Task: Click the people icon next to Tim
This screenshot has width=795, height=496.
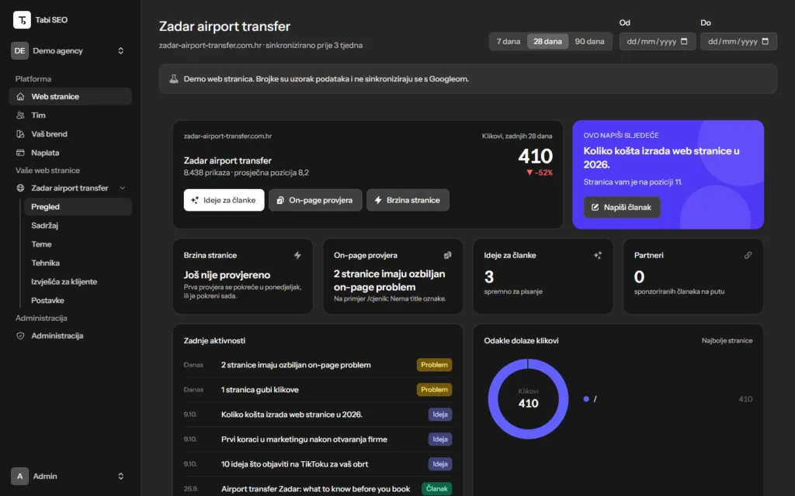Action: click(20, 115)
